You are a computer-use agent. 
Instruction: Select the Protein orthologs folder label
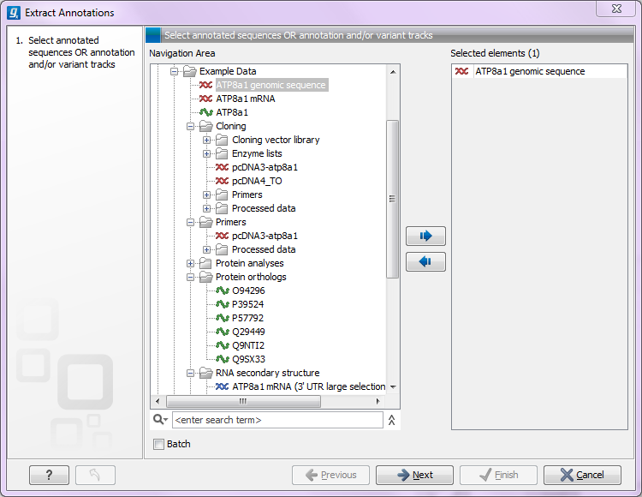[251, 277]
